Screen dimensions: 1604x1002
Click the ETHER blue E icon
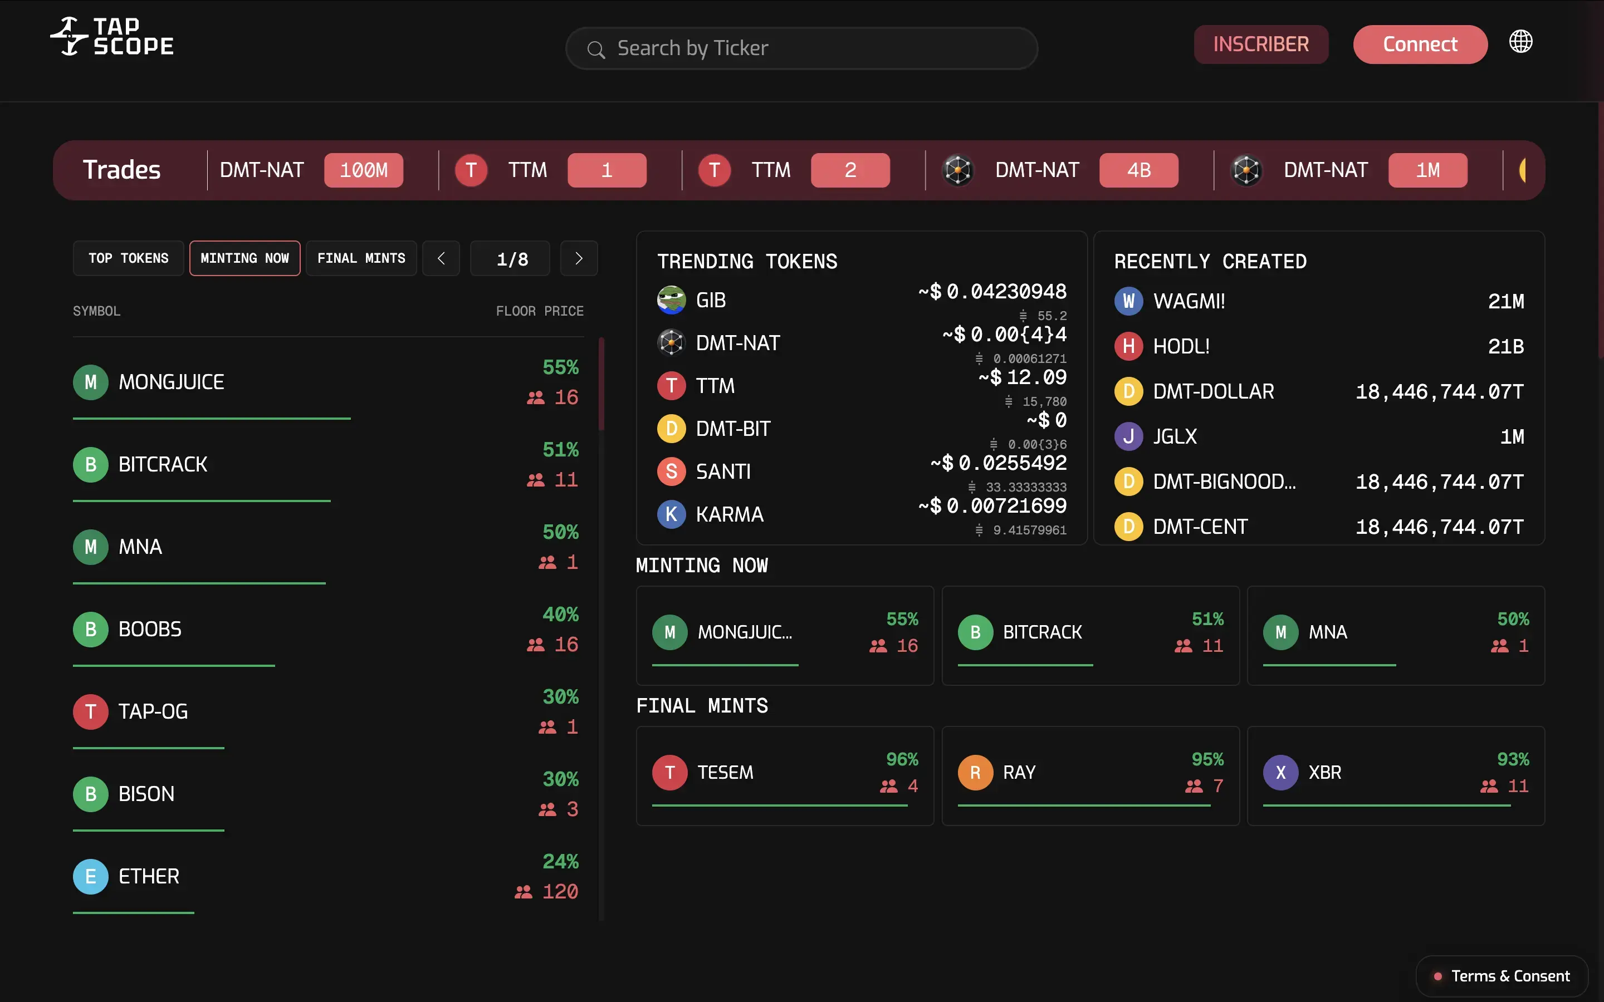click(91, 876)
